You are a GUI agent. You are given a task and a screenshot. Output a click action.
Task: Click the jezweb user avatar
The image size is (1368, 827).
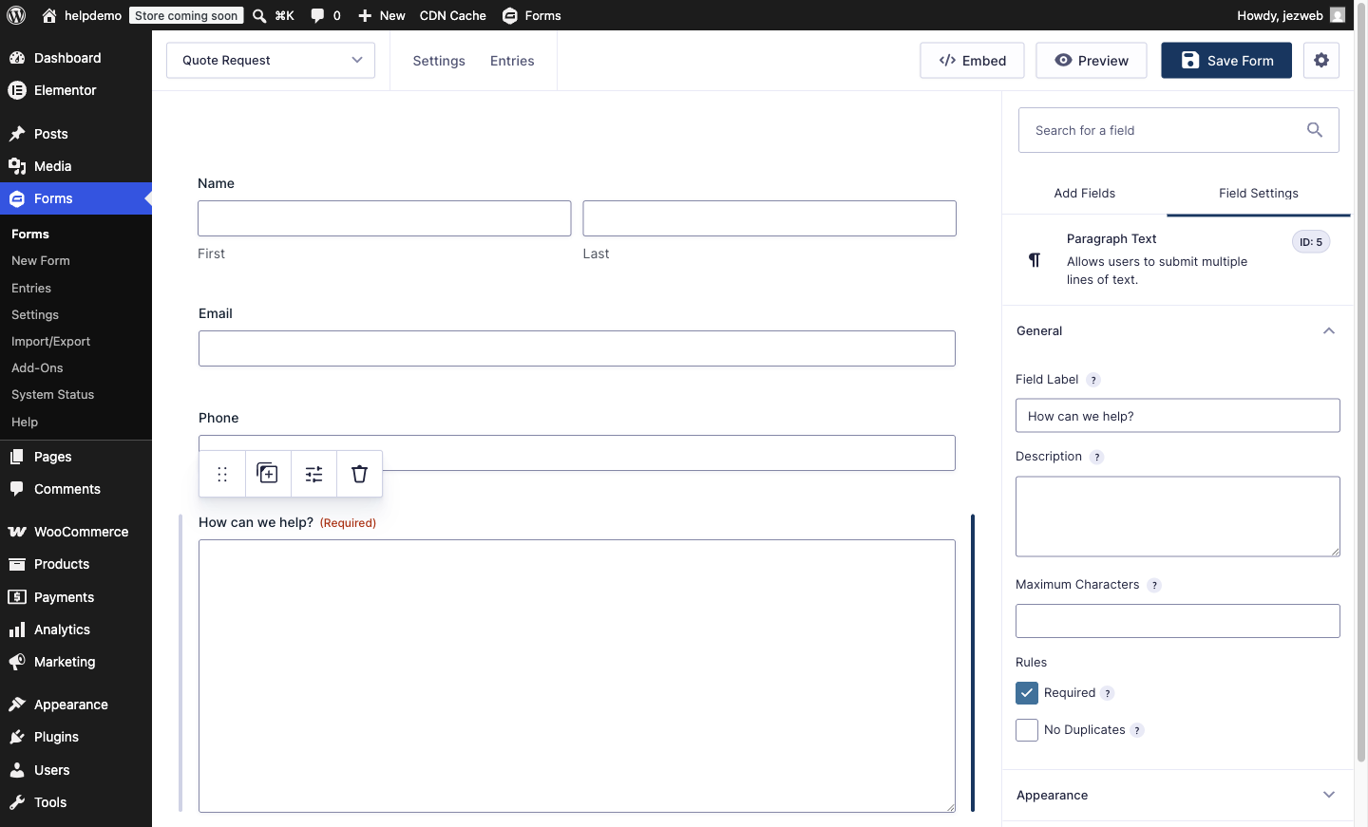(1338, 15)
